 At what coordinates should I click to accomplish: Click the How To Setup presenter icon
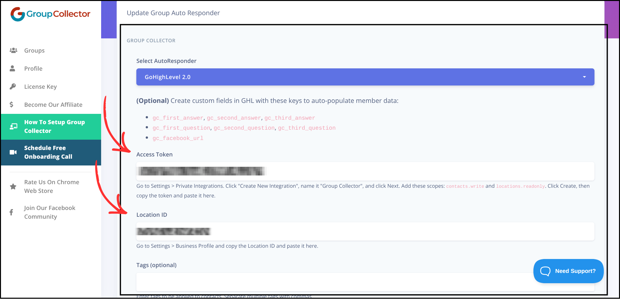coord(14,126)
